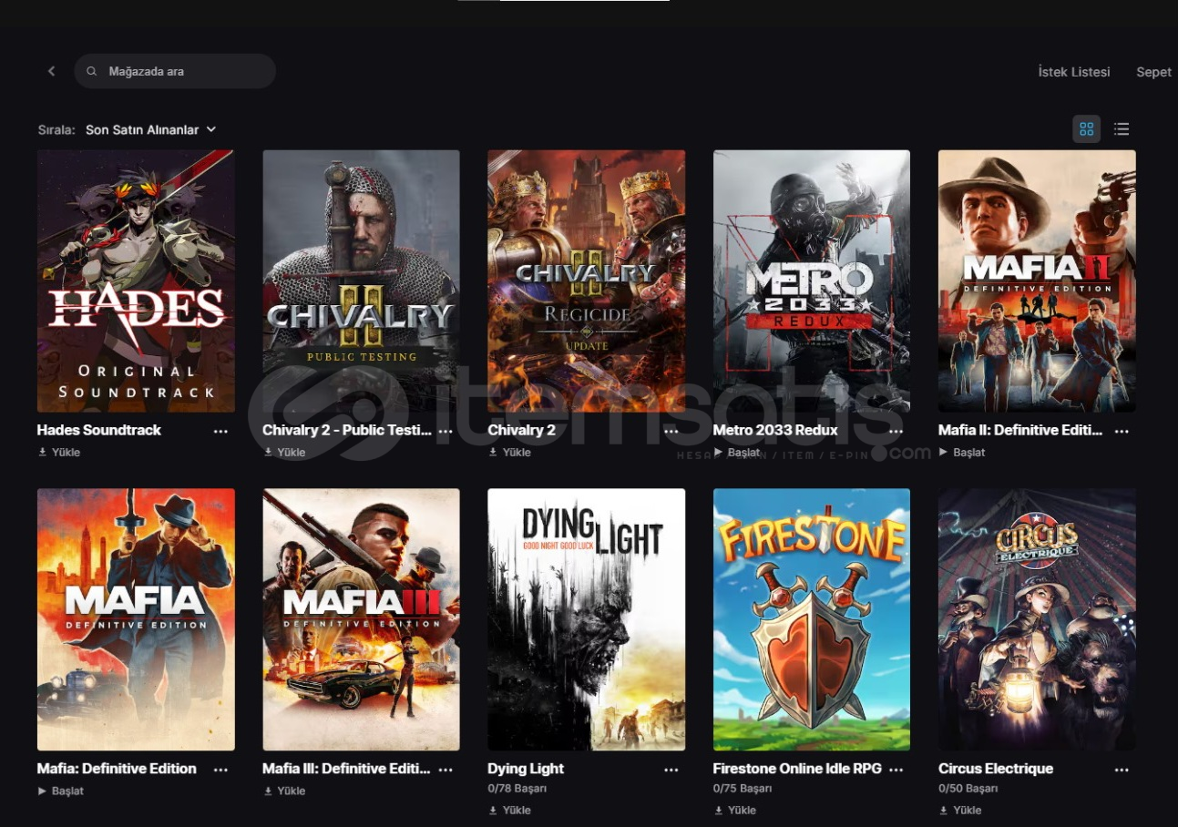The height and width of the screenshot is (827, 1178).
Task: Open more options for Dying Light
Action: [x=671, y=770]
